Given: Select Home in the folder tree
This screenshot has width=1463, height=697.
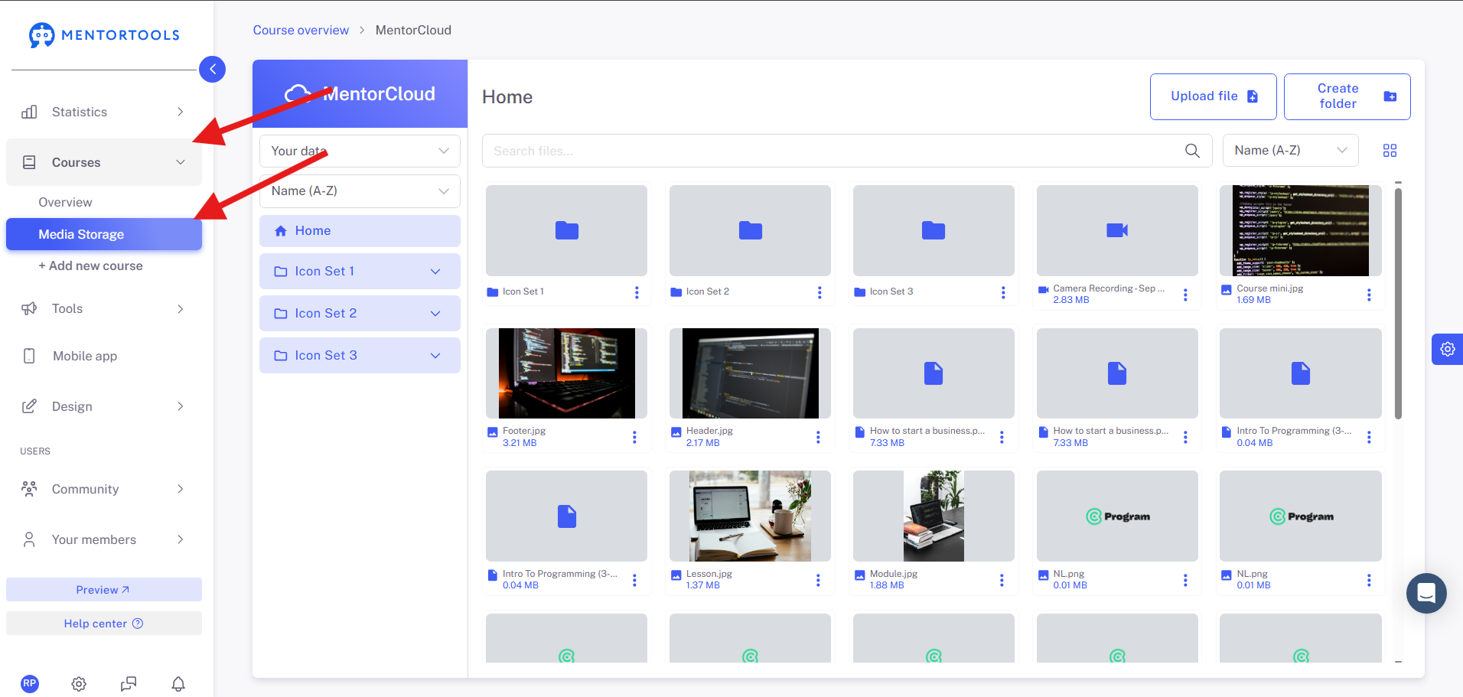Looking at the screenshot, I should (x=360, y=230).
